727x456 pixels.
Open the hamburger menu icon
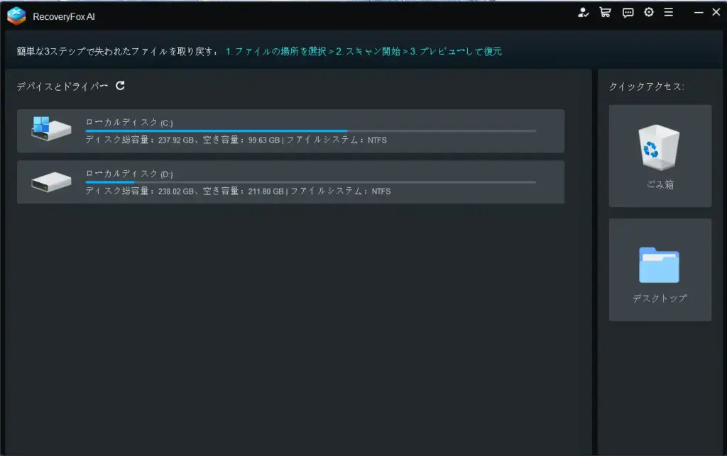[x=669, y=12]
